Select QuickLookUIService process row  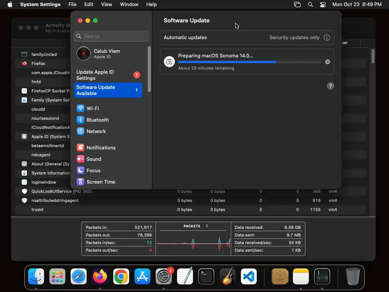[190, 192]
